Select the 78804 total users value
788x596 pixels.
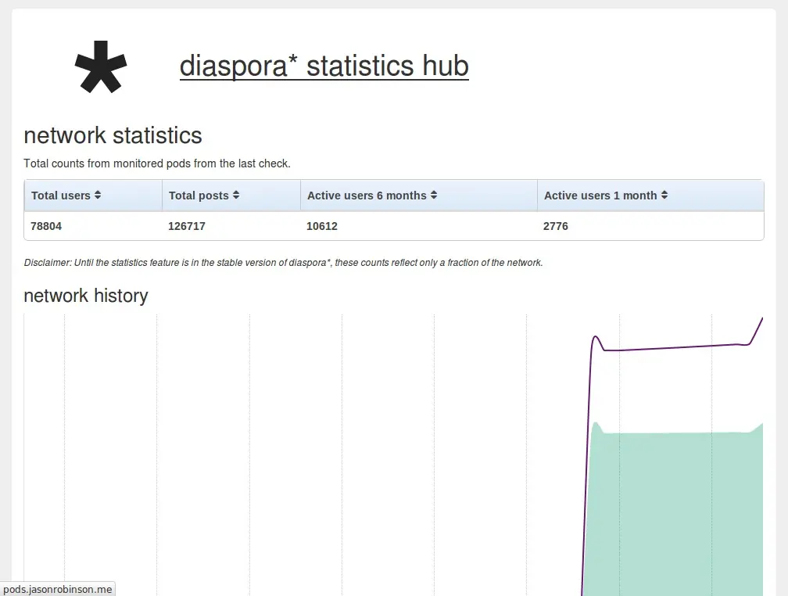point(46,226)
